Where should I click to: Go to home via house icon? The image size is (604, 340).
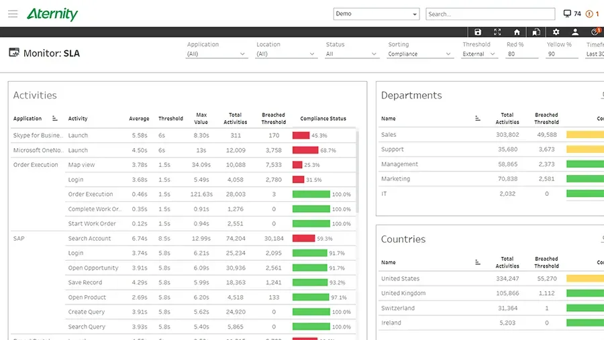pyautogui.click(x=517, y=32)
